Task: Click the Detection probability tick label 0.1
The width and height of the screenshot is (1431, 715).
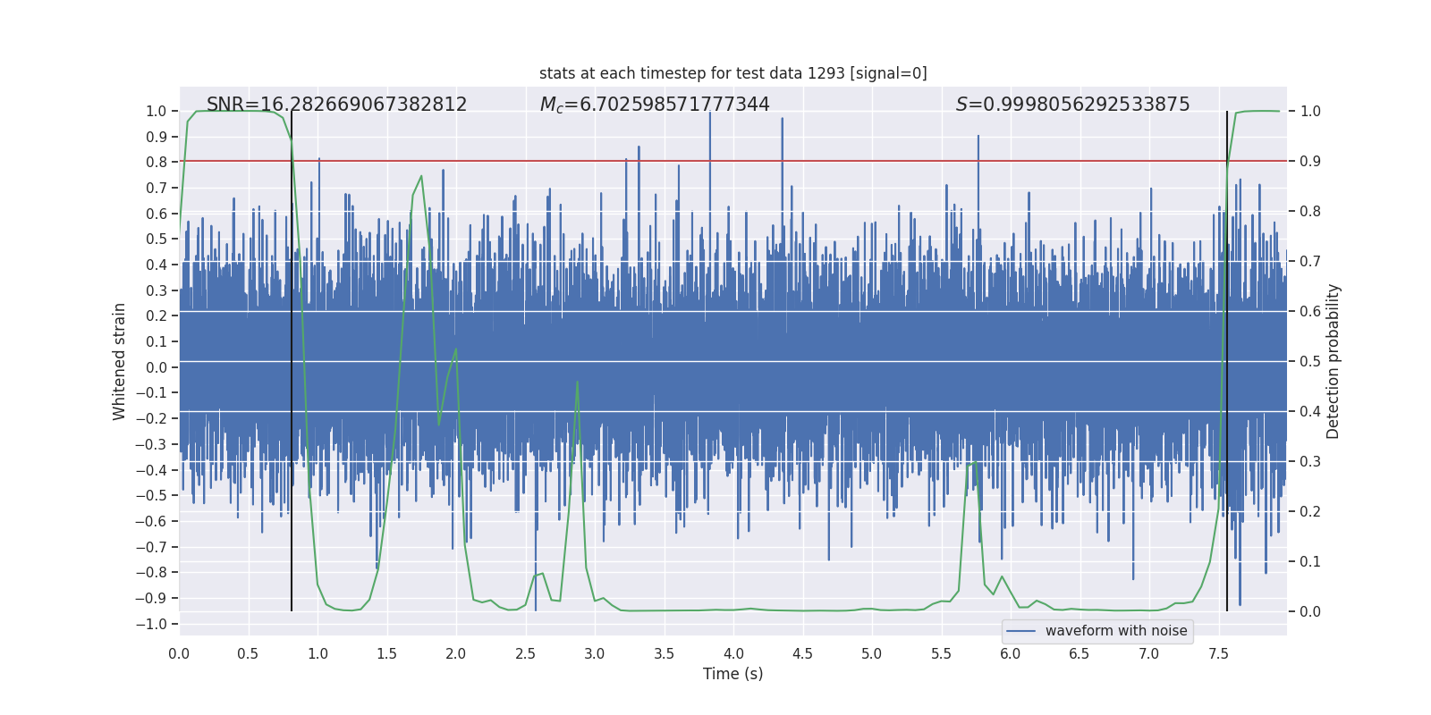Action: [x=1310, y=561]
